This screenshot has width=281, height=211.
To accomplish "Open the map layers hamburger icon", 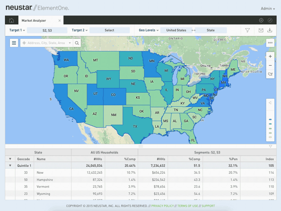I will [13, 43].
